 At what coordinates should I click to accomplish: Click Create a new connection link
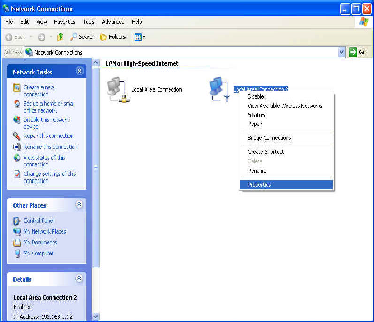(39, 91)
